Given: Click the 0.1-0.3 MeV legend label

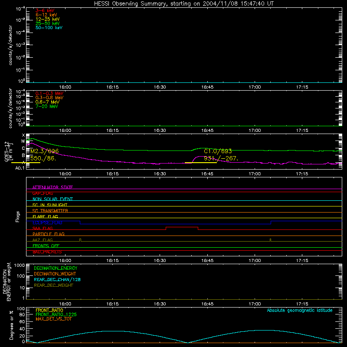Looking at the screenshot, I should click(49, 93).
